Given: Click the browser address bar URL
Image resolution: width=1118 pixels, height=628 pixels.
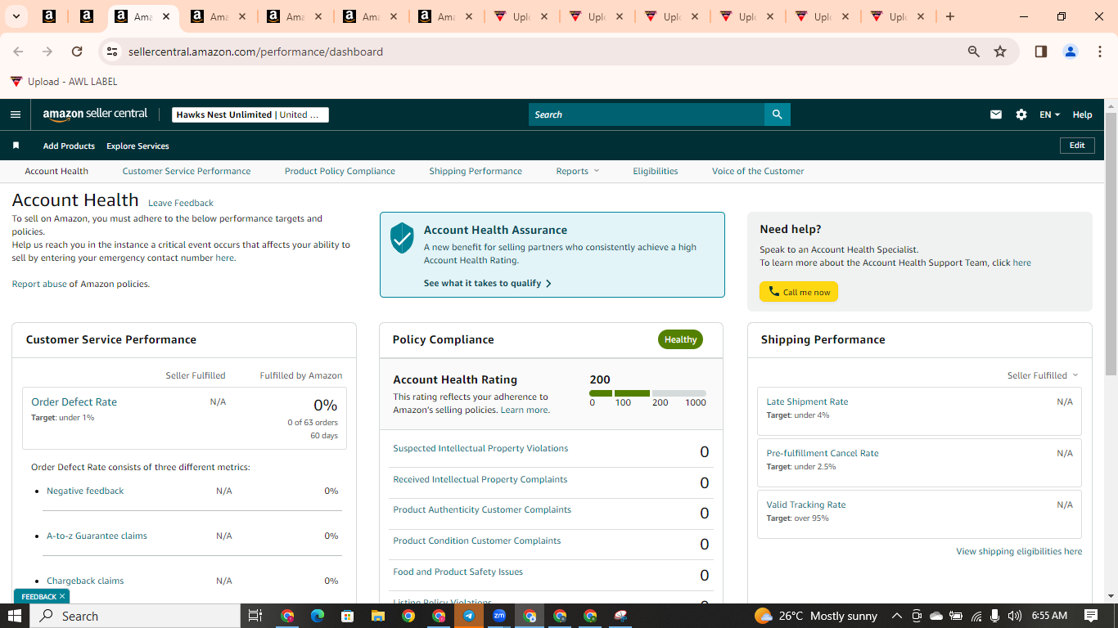Looking at the screenshot, I should point(255,52).
